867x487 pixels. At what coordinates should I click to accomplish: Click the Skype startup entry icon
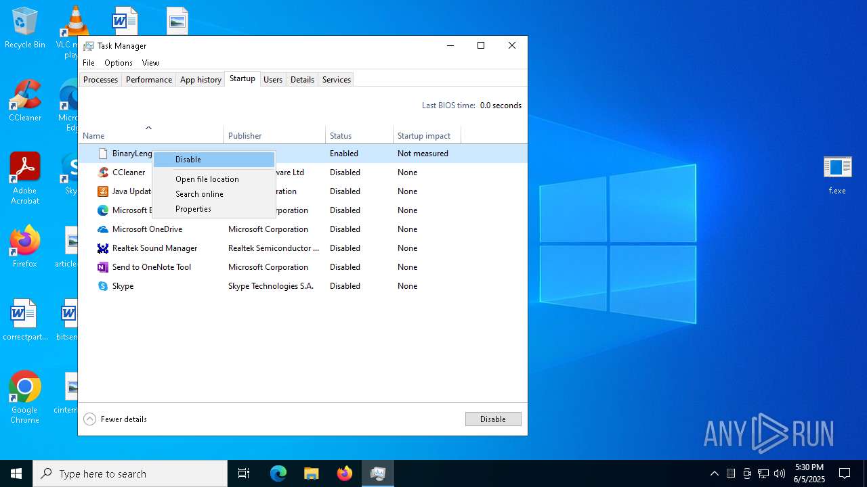pos(103,286)
